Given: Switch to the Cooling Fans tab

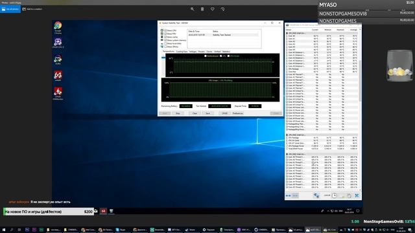Looking at the screenshot, I should [x=182, y=52].
